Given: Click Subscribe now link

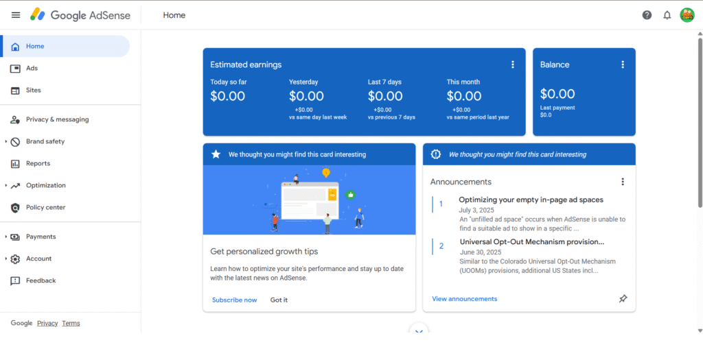Looking at the screenshot, I should click(234, 300).
